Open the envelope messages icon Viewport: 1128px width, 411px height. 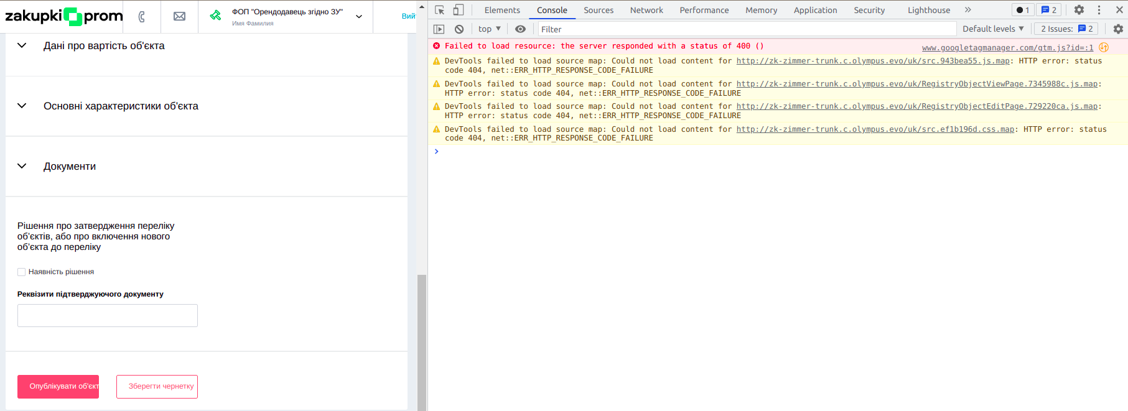[x=179, y=17]
